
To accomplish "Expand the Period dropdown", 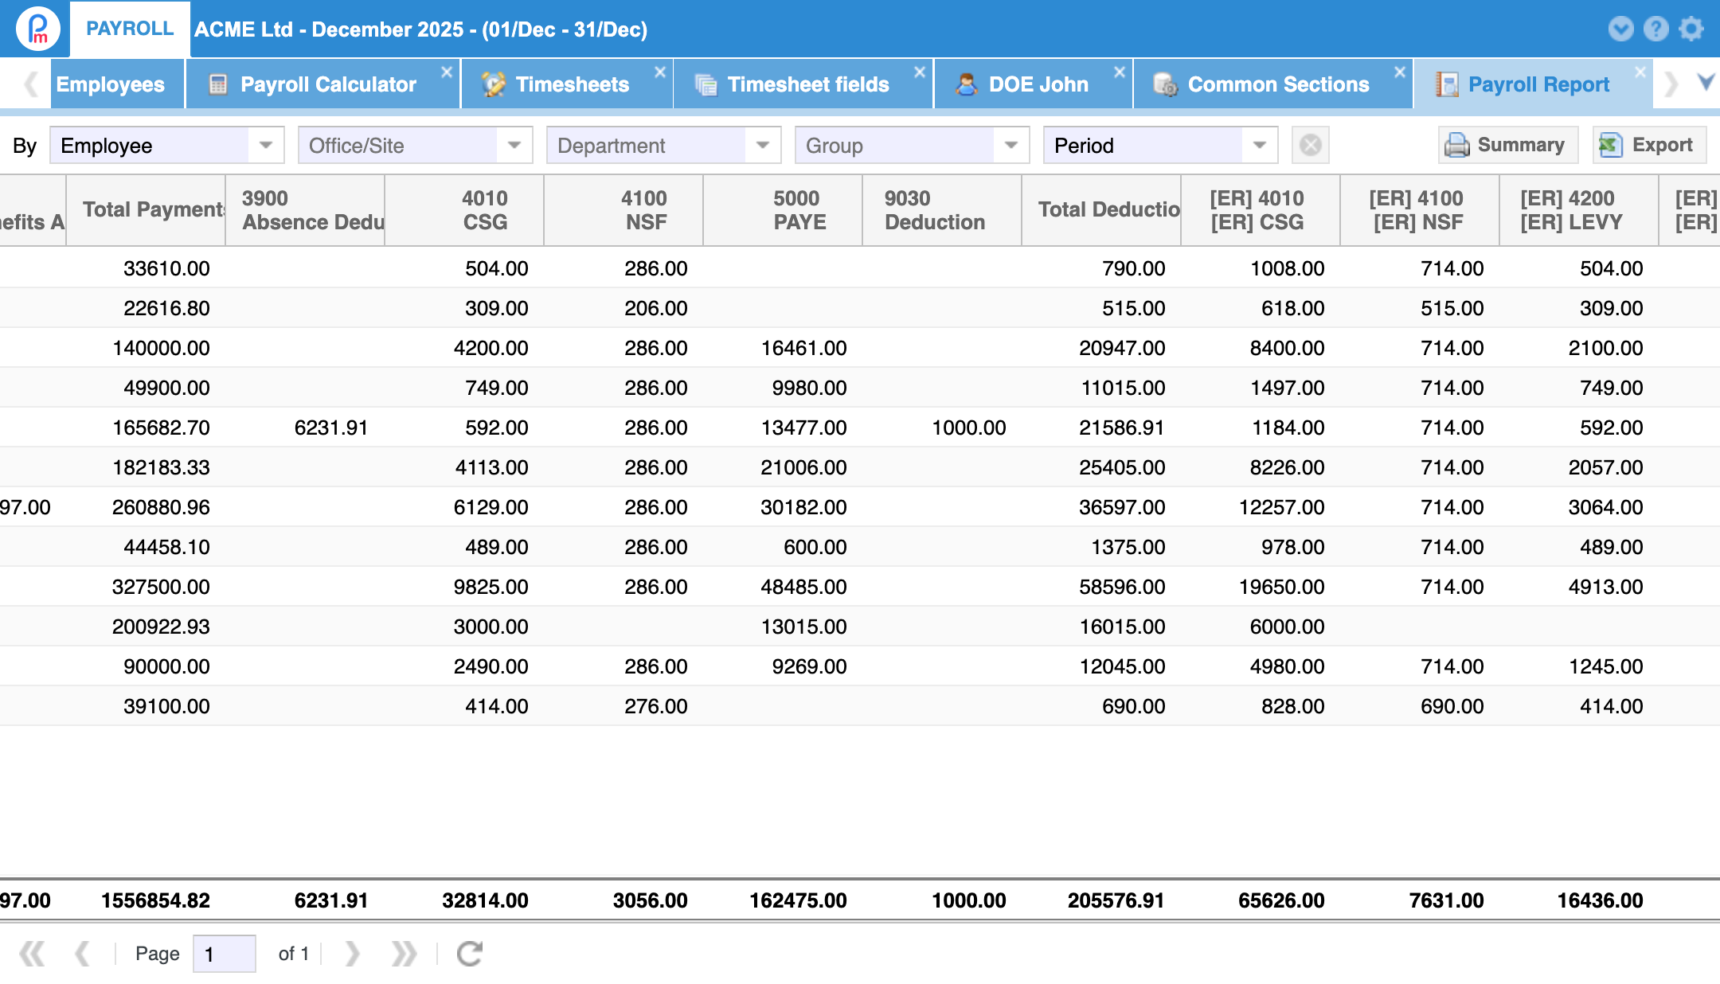I will 1260,145.
